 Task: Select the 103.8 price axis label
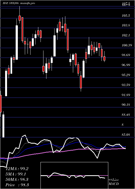pyautogui.click(x=126, y=25)
